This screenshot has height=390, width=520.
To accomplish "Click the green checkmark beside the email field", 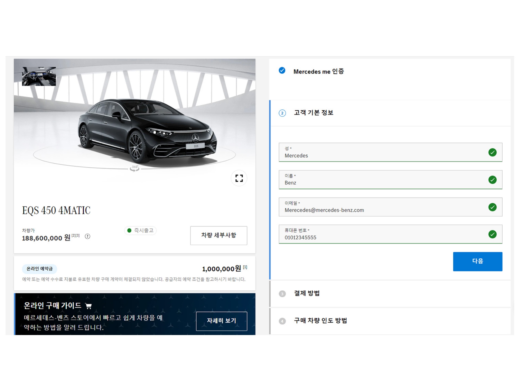I will [492, 207].
